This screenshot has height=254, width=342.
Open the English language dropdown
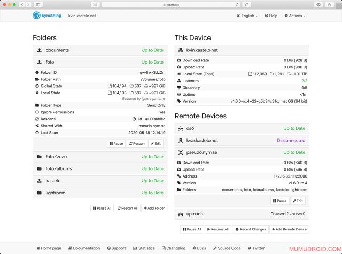[247, 16]
